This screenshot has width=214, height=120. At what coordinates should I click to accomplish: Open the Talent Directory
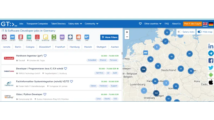(58, 24)
